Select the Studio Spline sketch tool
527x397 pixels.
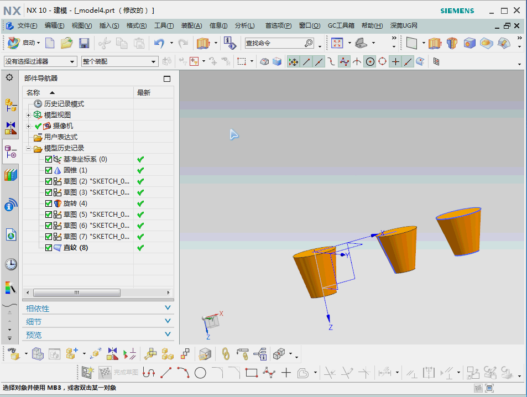pos(269,373)
